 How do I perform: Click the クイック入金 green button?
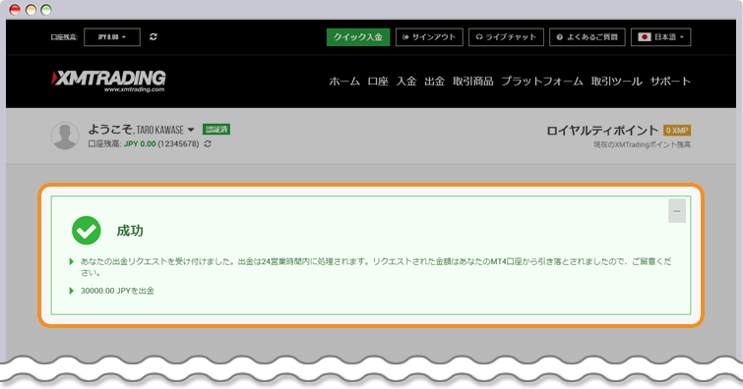pyautogui.click(x=358, y=37)
